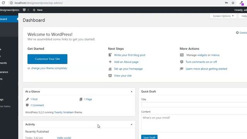Expand the Screen Options dropdown
The image size is (247, 139).
(223, 16)
